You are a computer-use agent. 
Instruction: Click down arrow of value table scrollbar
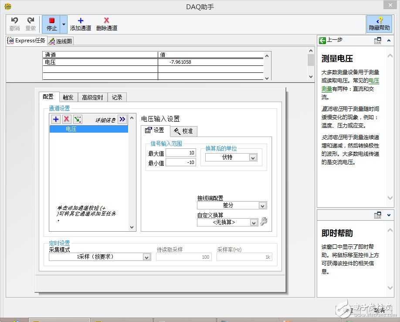pos(267,78)
